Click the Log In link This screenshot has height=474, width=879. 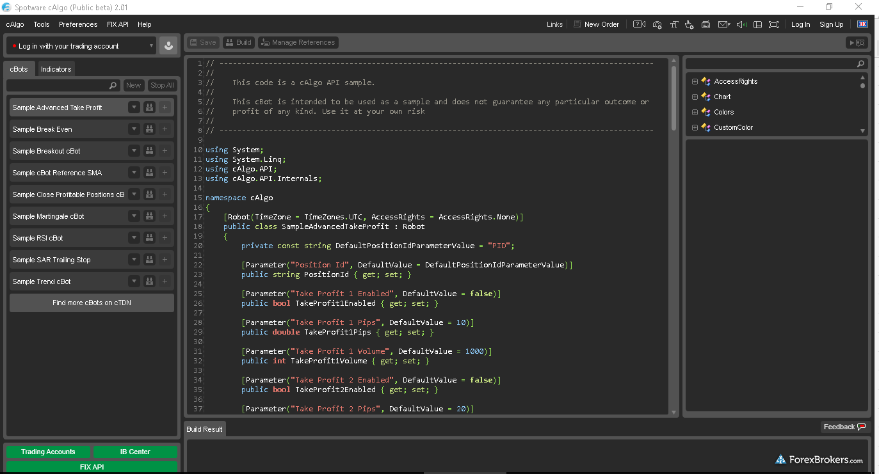point(800,24)
